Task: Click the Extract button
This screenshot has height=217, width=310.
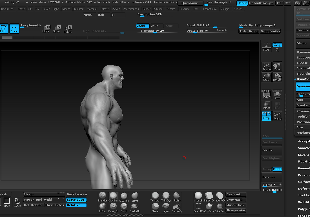Action: (272, 177)
